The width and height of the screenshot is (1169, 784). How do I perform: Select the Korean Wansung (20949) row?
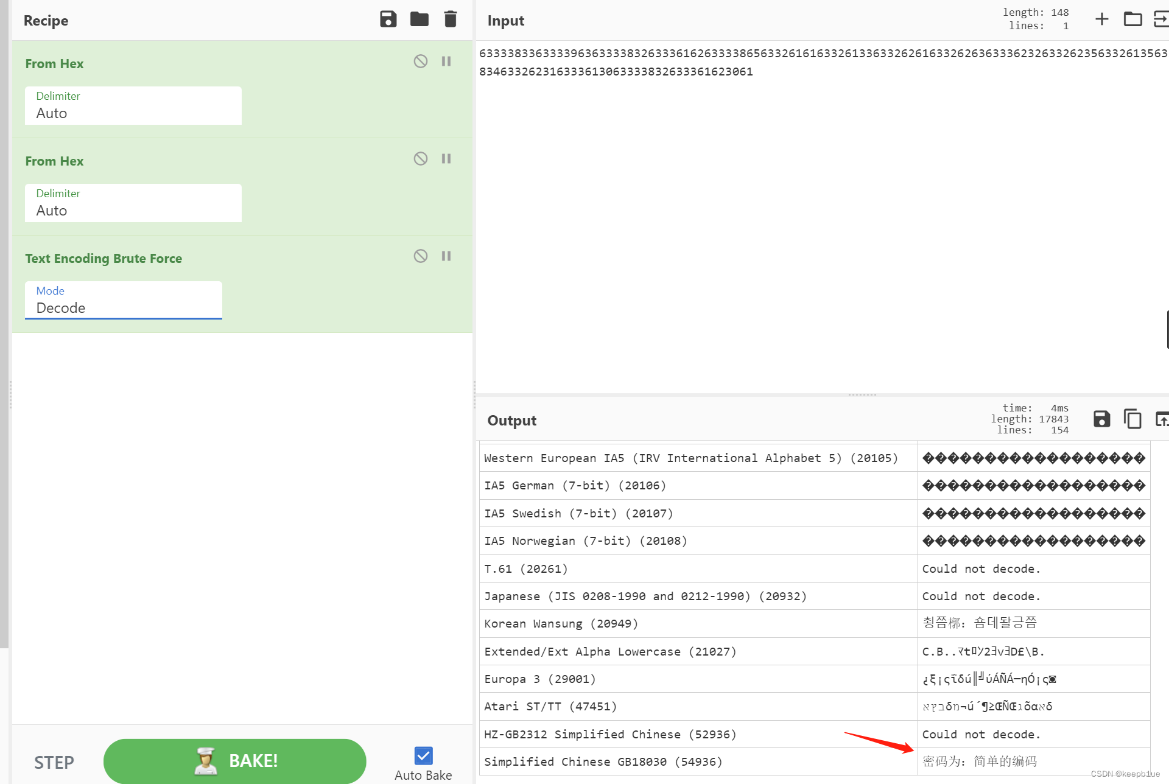click(815, 623)
